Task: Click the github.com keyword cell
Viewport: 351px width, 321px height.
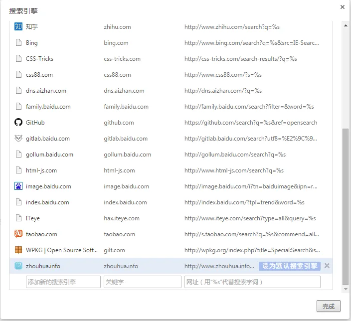Action: coord(119,123)
